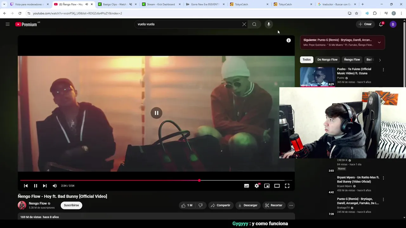
Task: Open Pusho Te Fuiste video thumbnail
Action: (x=318, y=77)
